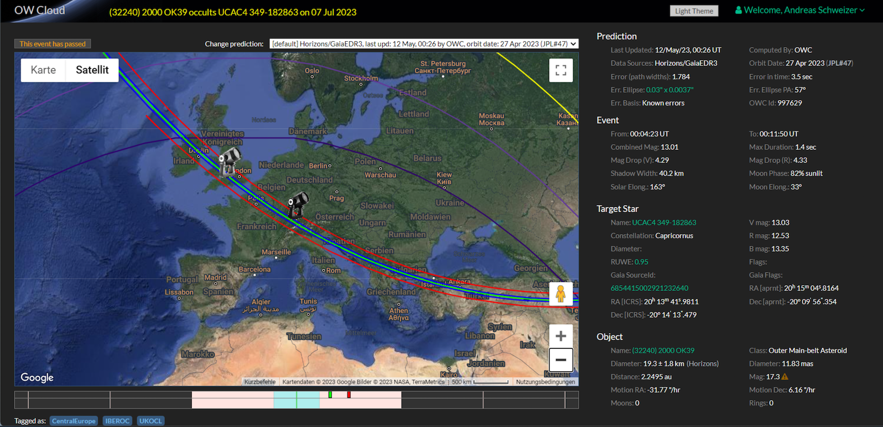The image size is (883, 427).
Task: Open the IBEROC tag
Action: coord(118,421)
